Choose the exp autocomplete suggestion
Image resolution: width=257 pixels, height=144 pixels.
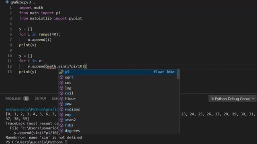coord(118,115)
